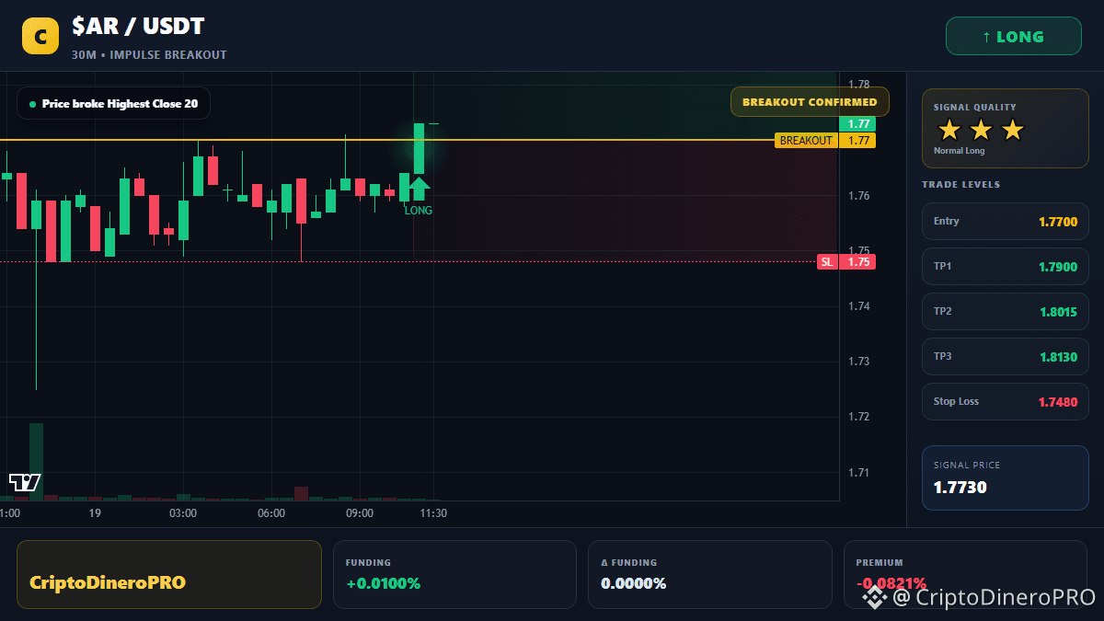Click the green 1.77 current price tag
Viewport: 1104px width, 621px height.
click(x=857, y=124)
